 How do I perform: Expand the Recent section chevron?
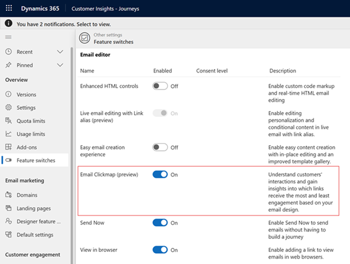[60, 52]
